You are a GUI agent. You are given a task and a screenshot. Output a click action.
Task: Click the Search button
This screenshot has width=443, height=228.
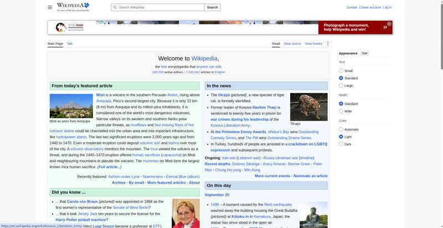click(212, 7)
